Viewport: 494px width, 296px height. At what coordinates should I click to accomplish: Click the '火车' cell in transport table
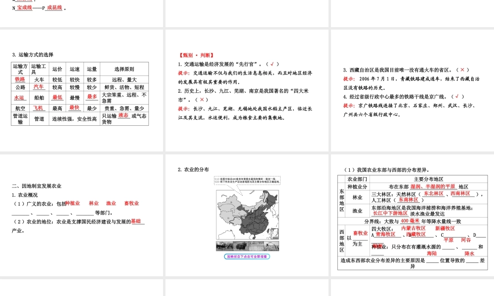coord(39,79)
